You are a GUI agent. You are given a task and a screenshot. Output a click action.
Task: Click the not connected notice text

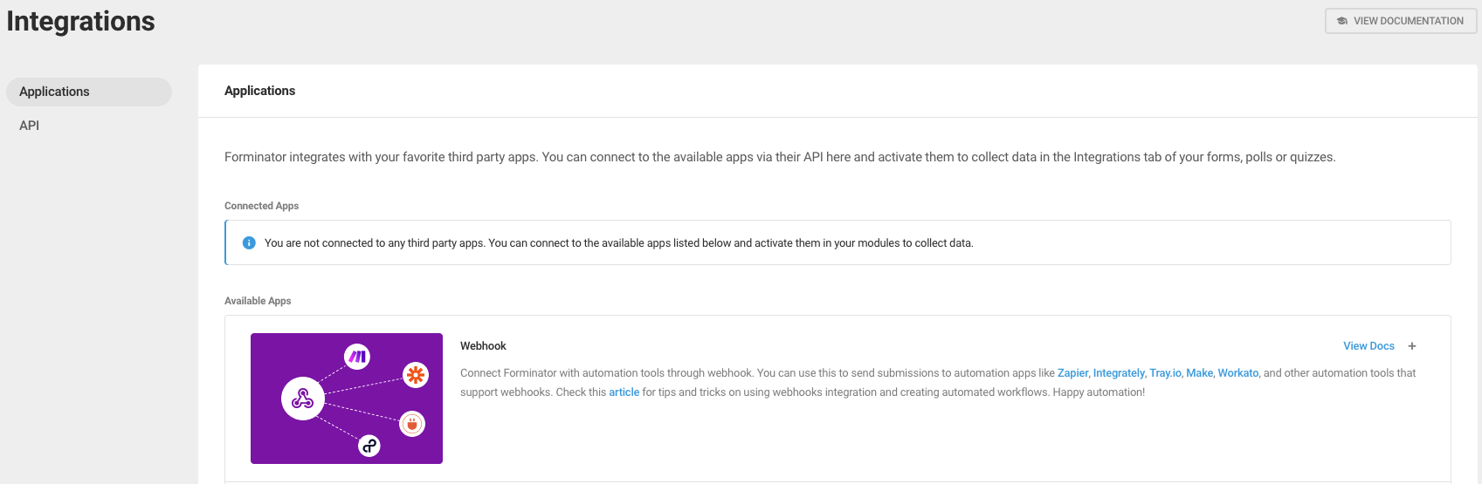tap(618, 243)
